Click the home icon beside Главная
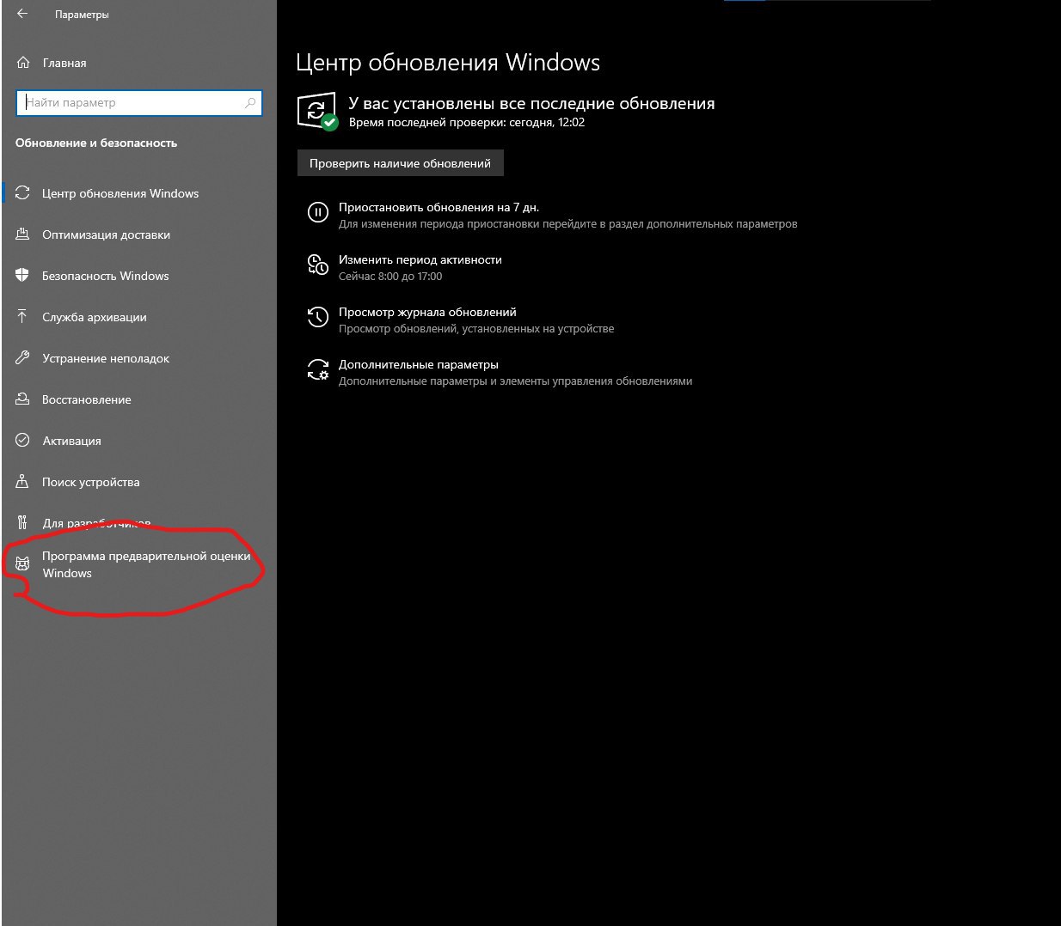Image resolution: width=1061 pixels, height=926 pixels. point(23,63)
